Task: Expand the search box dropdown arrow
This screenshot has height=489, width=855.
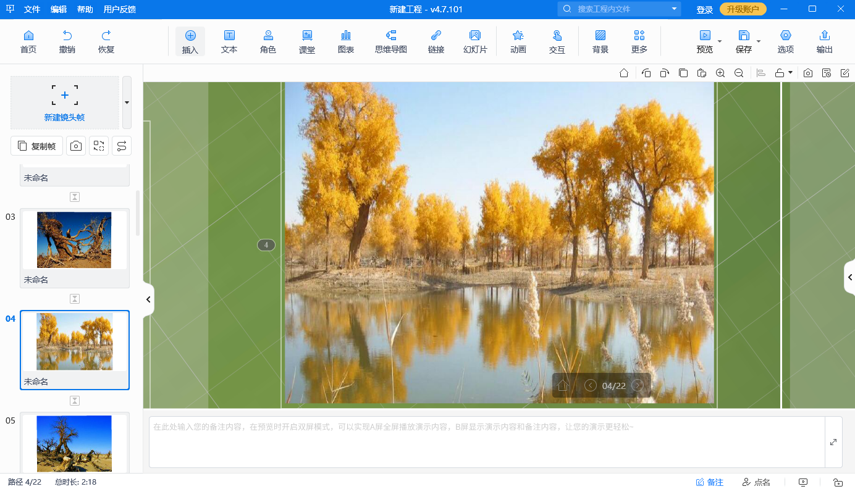Action: point(674,9)
